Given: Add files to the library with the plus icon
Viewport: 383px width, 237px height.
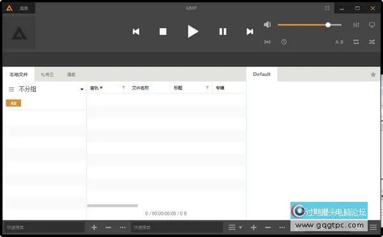Looking at the screenshot, I should pos(94,227).
